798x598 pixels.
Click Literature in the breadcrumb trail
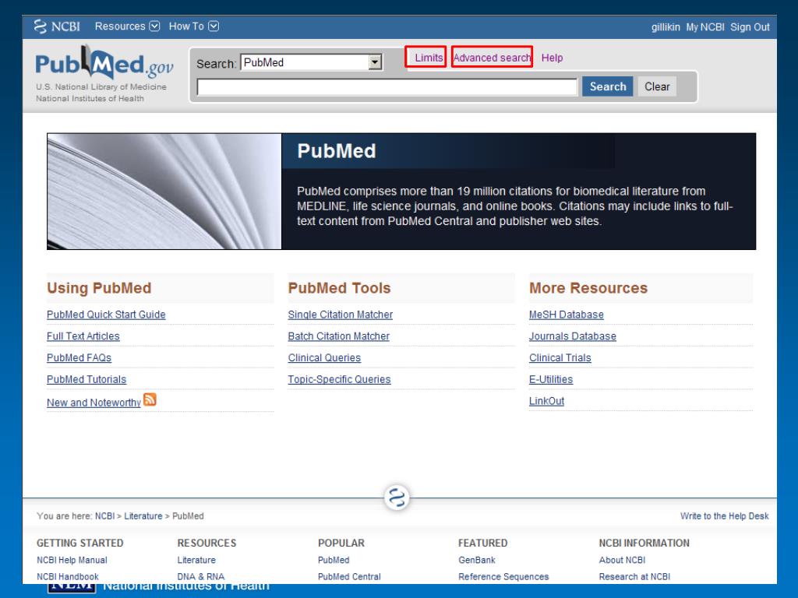(143, 516)
